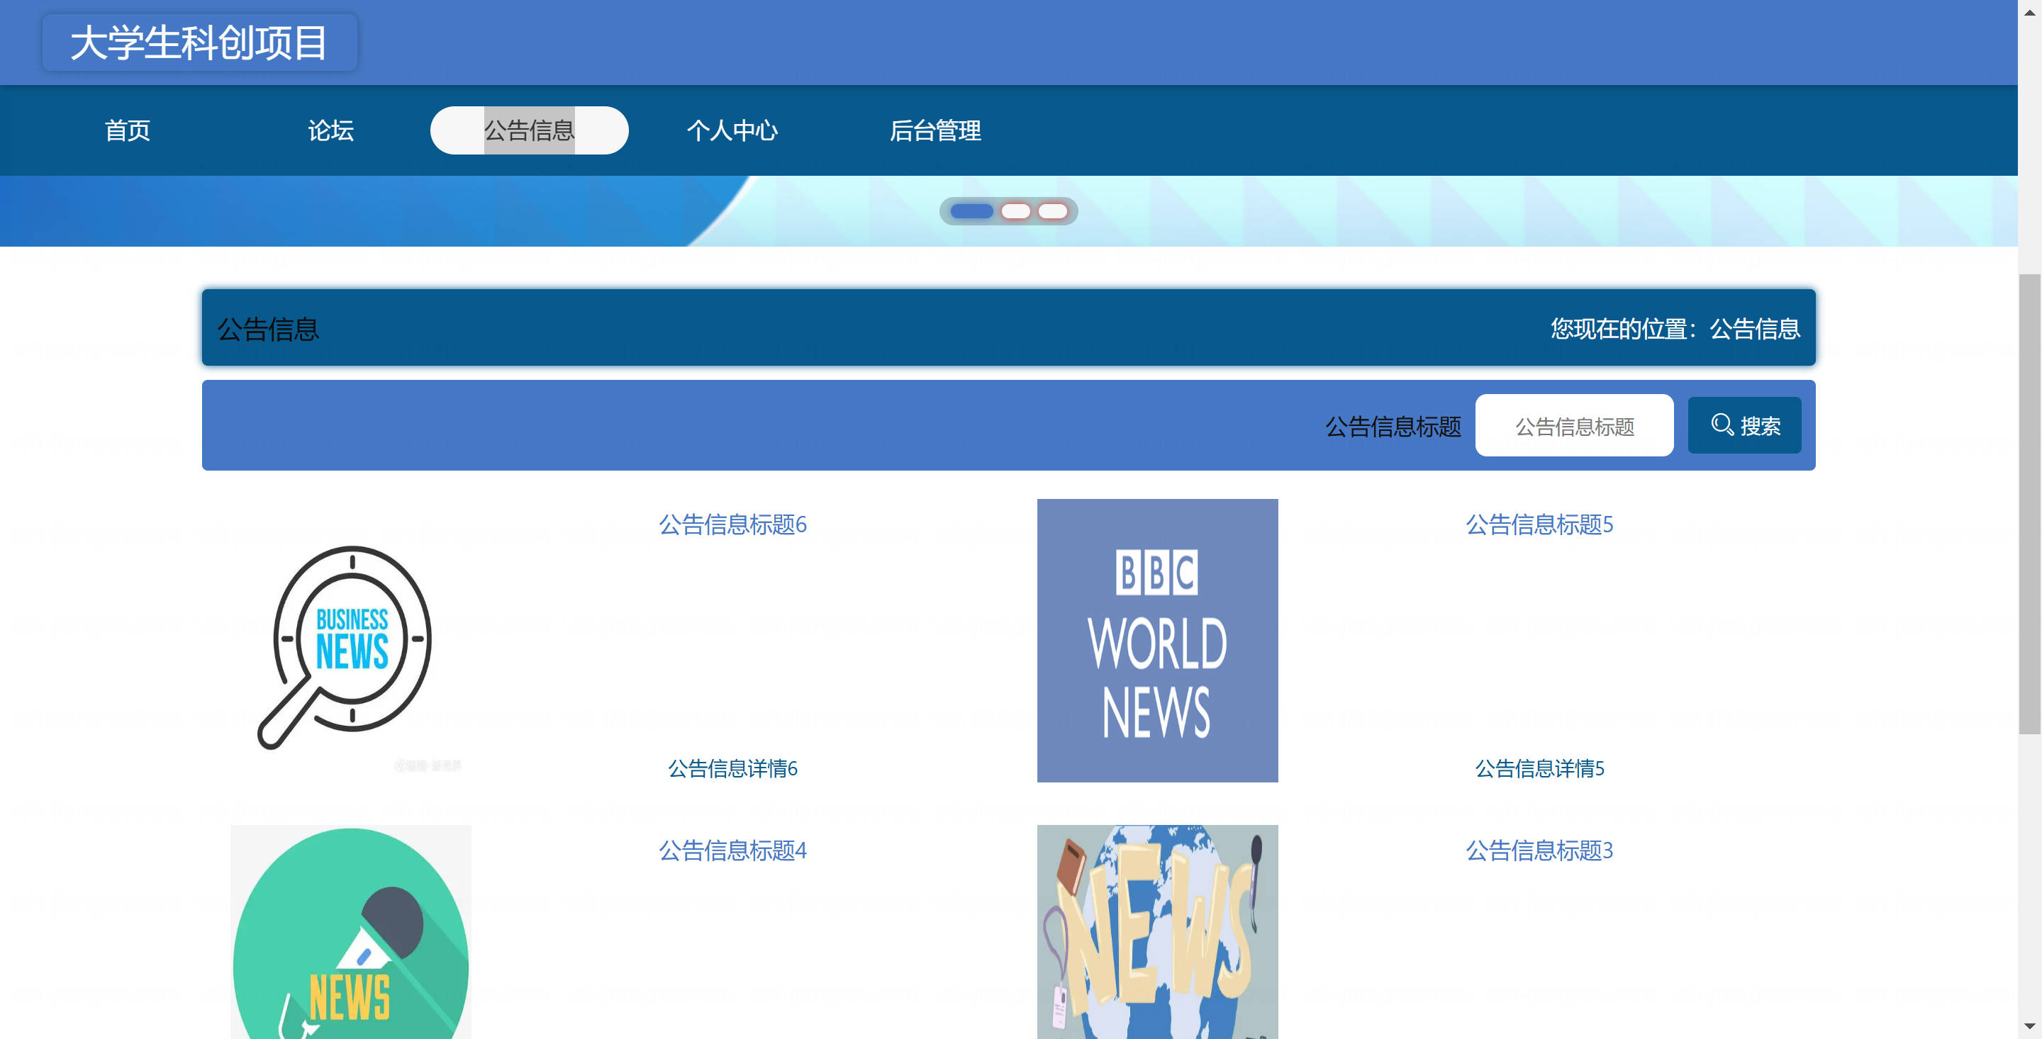Focus the 公告信息标题 search input field
2042x1039 pixels.
point(1573,425)
